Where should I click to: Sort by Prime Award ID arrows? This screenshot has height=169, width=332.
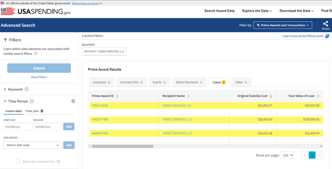(x=117, y=96)
